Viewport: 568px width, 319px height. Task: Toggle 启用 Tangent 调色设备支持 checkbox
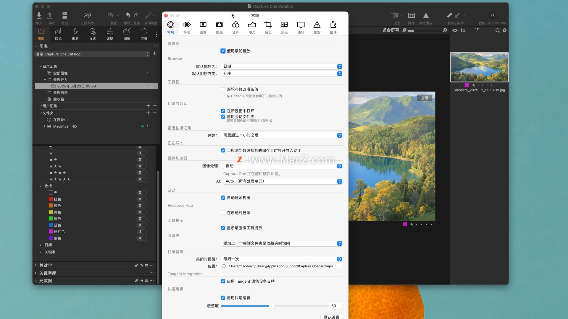pos(223,281)
